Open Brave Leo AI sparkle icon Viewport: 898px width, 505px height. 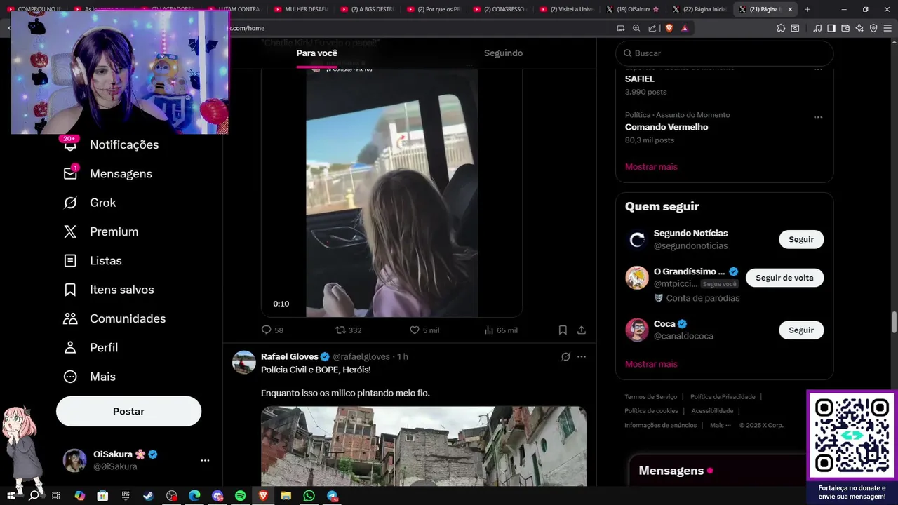(859, 28)
